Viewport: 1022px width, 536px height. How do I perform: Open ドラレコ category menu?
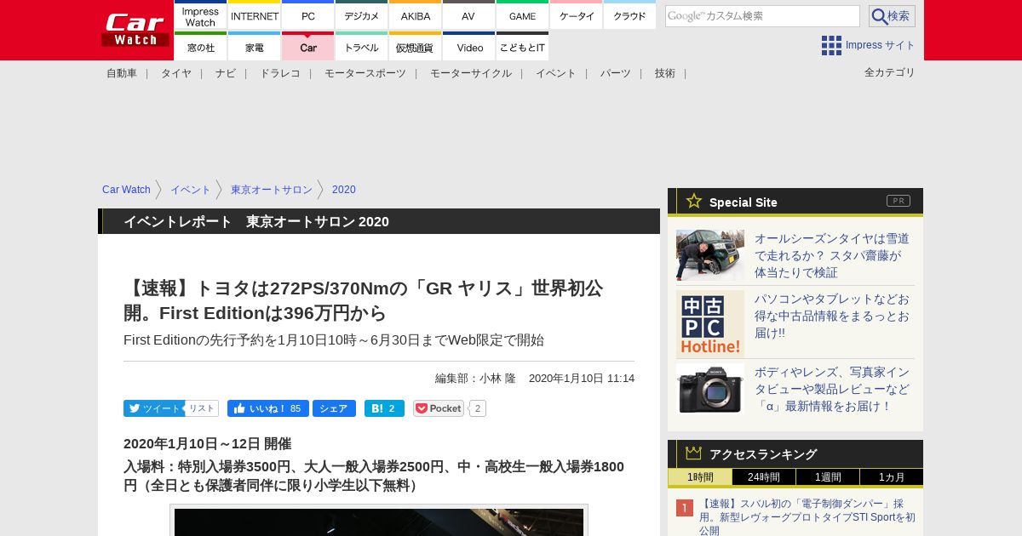click(x=280, y=73)
